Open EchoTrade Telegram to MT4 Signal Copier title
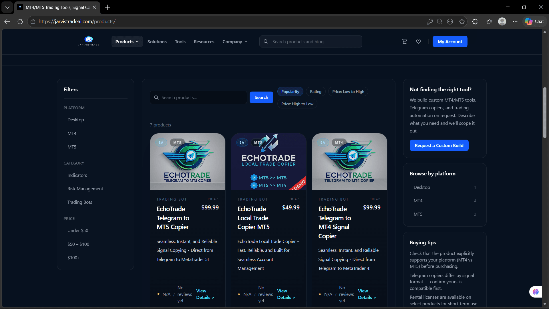 pos(335,223)
